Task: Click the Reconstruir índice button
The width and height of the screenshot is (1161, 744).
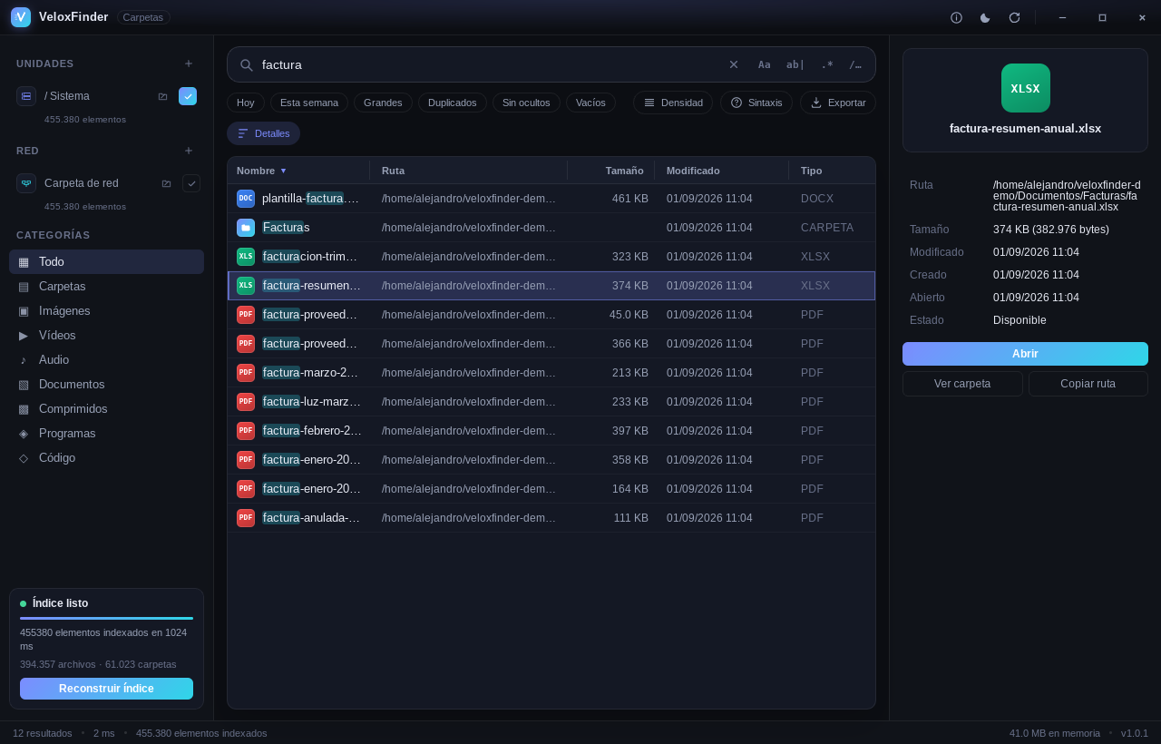Action: [x=106, y=689]
